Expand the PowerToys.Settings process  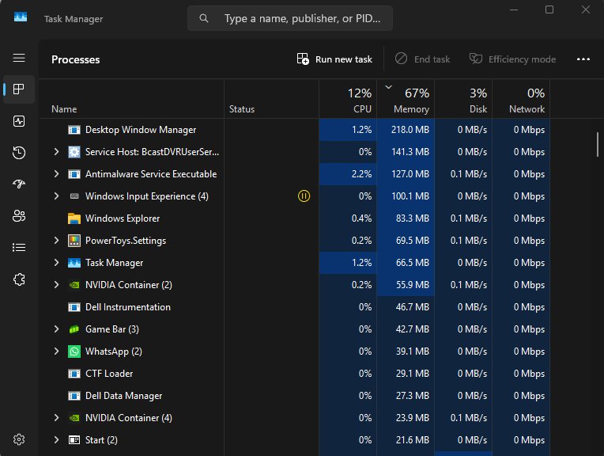57,241
